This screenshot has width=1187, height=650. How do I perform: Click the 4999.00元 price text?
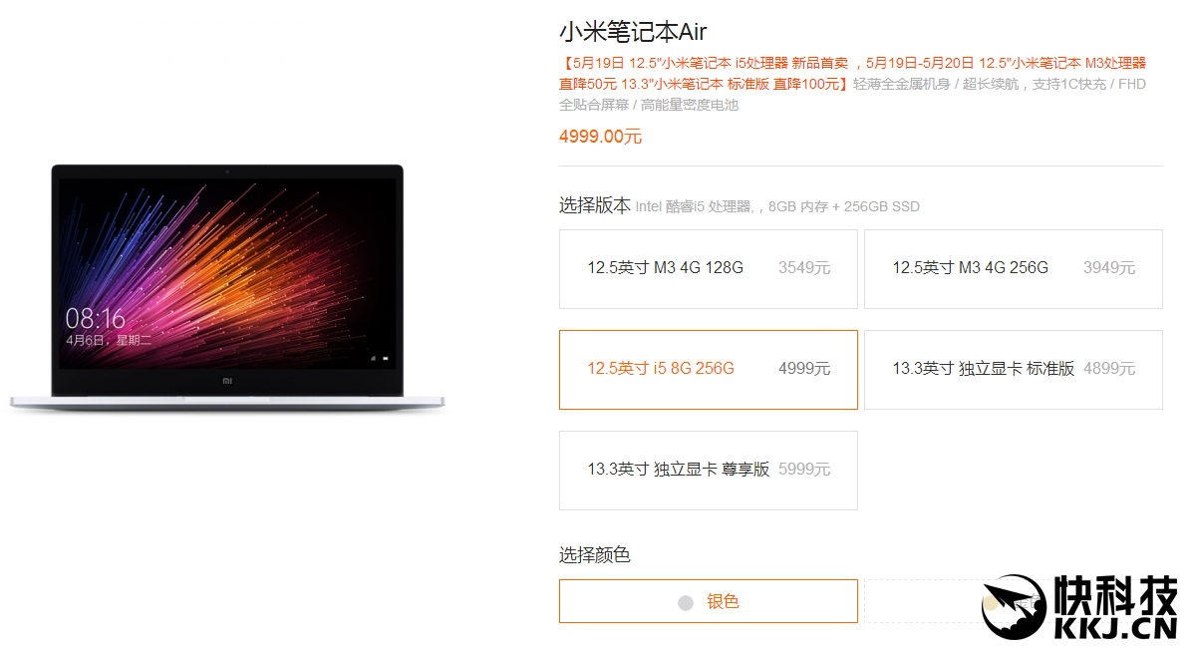pos(600,137)
